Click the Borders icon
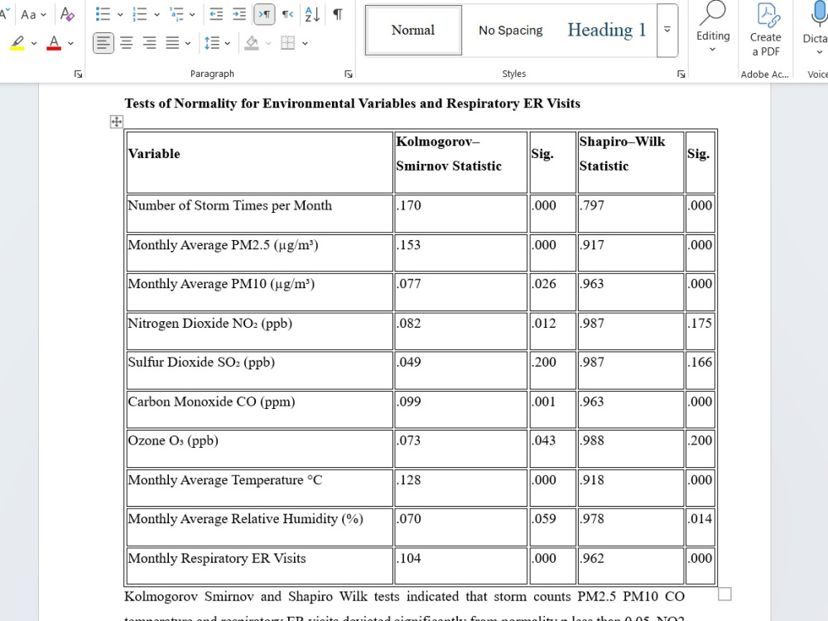The image size is (828, 621). 288,43
